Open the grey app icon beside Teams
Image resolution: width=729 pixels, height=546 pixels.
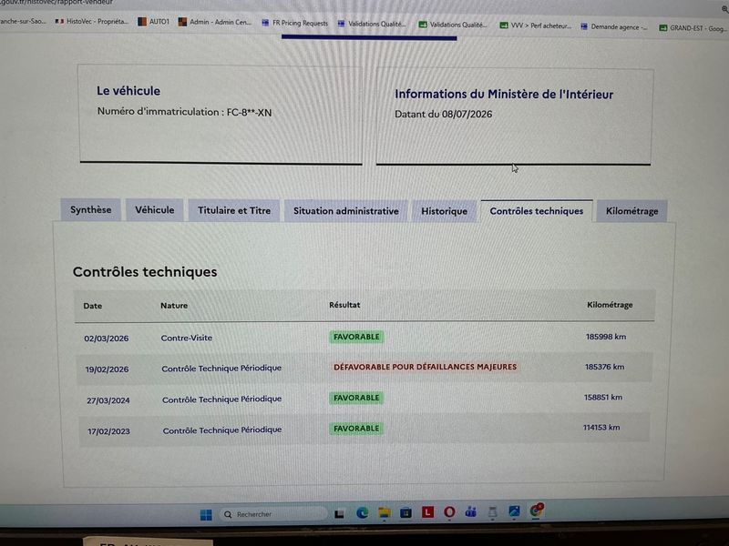492,511
